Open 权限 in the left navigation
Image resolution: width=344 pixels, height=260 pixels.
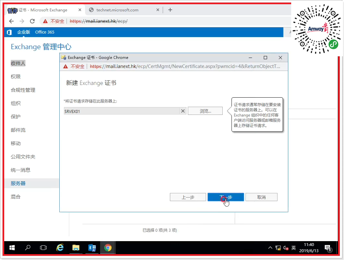[16, 76]
